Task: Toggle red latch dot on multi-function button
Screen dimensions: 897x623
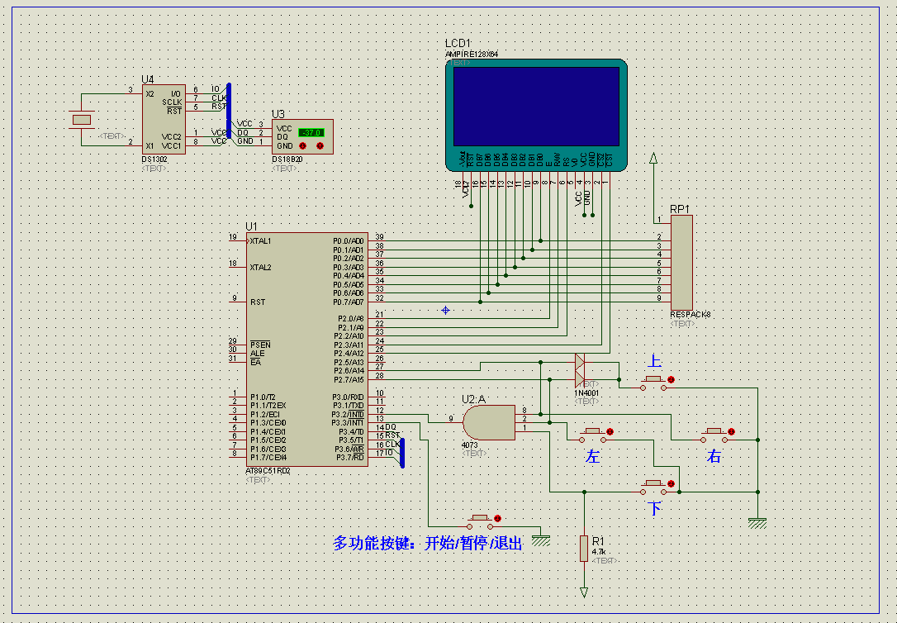Action: (x=498, y=518)
